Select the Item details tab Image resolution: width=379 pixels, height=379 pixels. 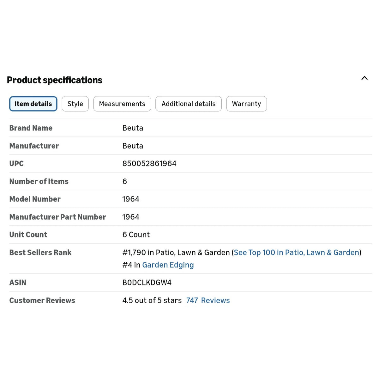tap(33, 104)
